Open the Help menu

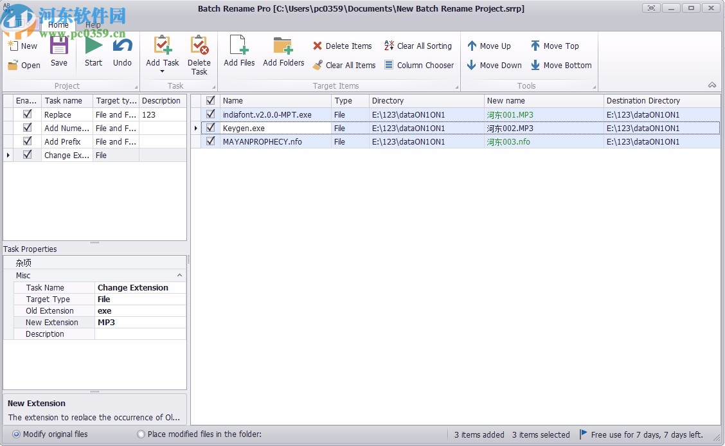tap(92, 24)
